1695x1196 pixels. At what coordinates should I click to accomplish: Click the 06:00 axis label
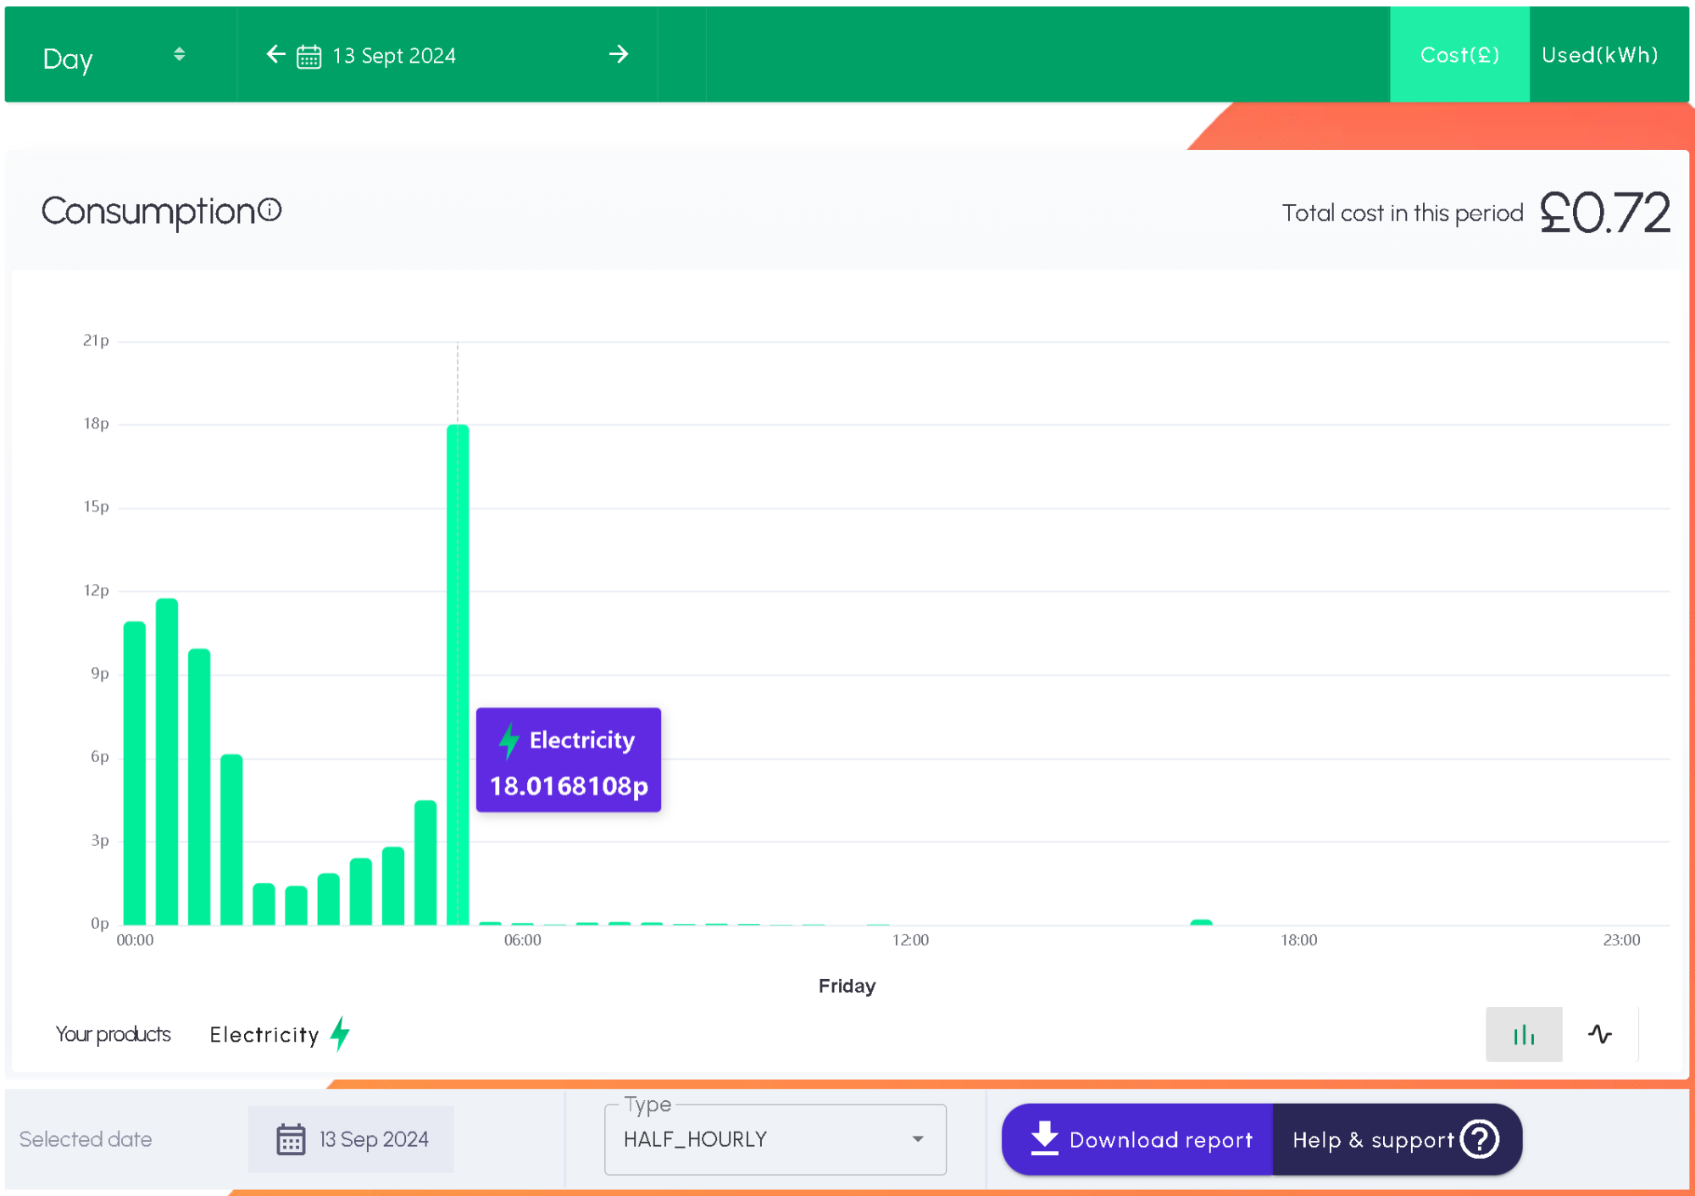point(523,940)
